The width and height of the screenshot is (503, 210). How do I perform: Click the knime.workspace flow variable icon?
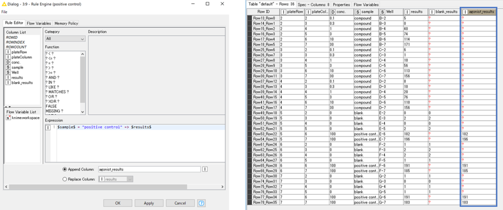tap(8, 118)
